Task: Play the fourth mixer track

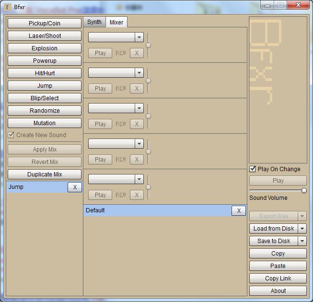Action: [100, 160]
